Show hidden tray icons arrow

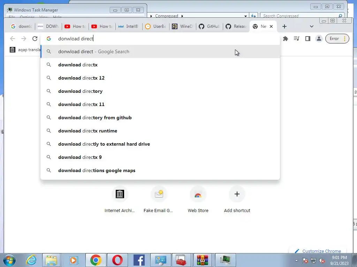296,260
